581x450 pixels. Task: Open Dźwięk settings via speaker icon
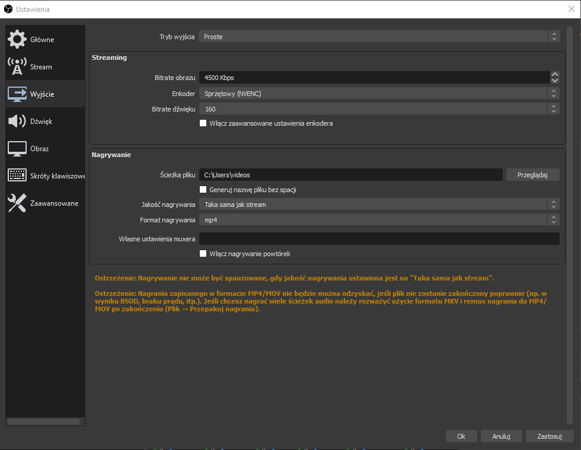tap(17, 121)
